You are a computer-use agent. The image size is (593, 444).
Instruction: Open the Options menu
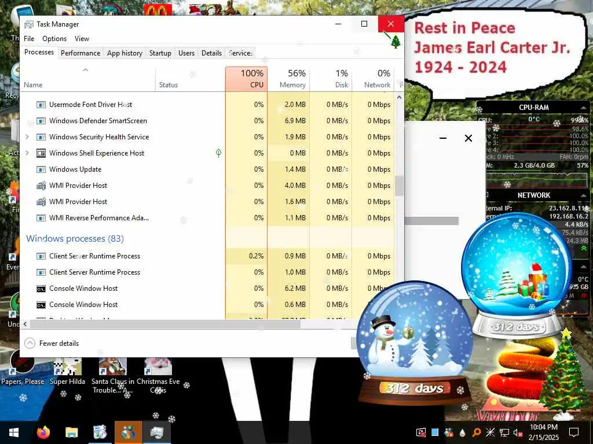(54, 39)
